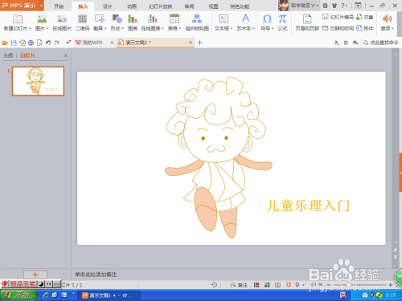Screen dimensions: 402x301
Task: Insert Date and Time (日期和时间)
Action: click(x=338, y=28)
